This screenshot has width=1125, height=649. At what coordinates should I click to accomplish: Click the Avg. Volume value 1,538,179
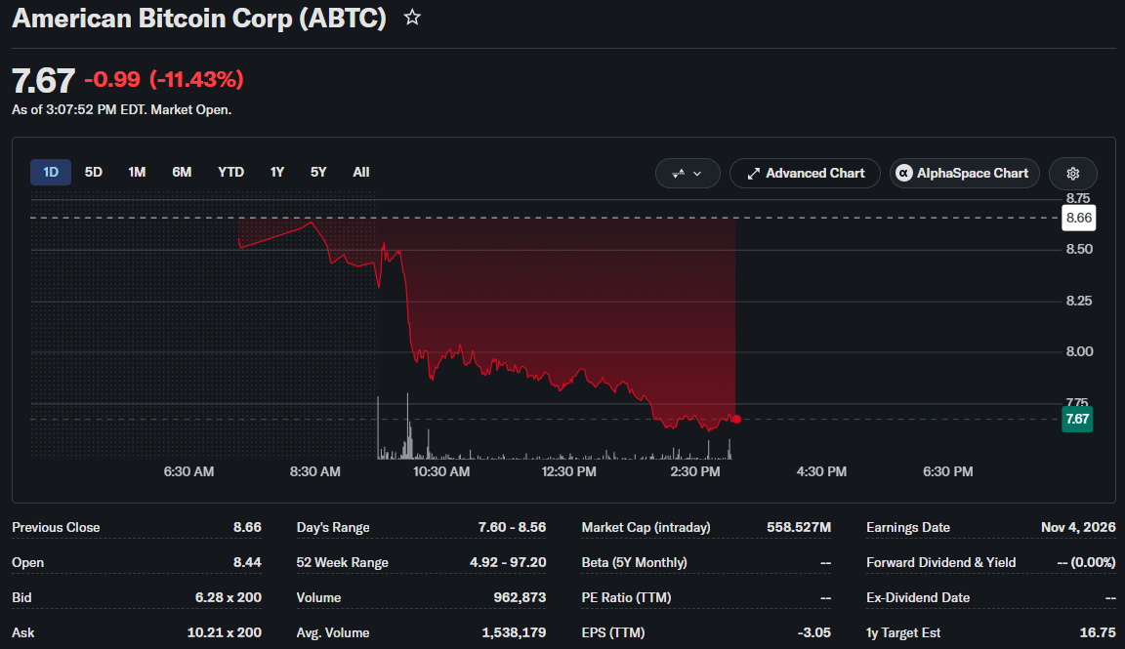pyautogui.click(x=514, y=632)
